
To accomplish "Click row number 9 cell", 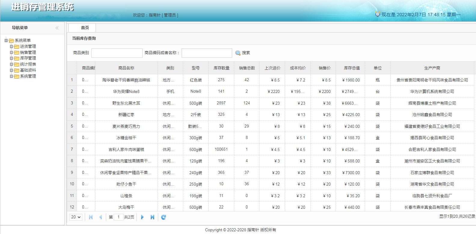I will 72,173.
